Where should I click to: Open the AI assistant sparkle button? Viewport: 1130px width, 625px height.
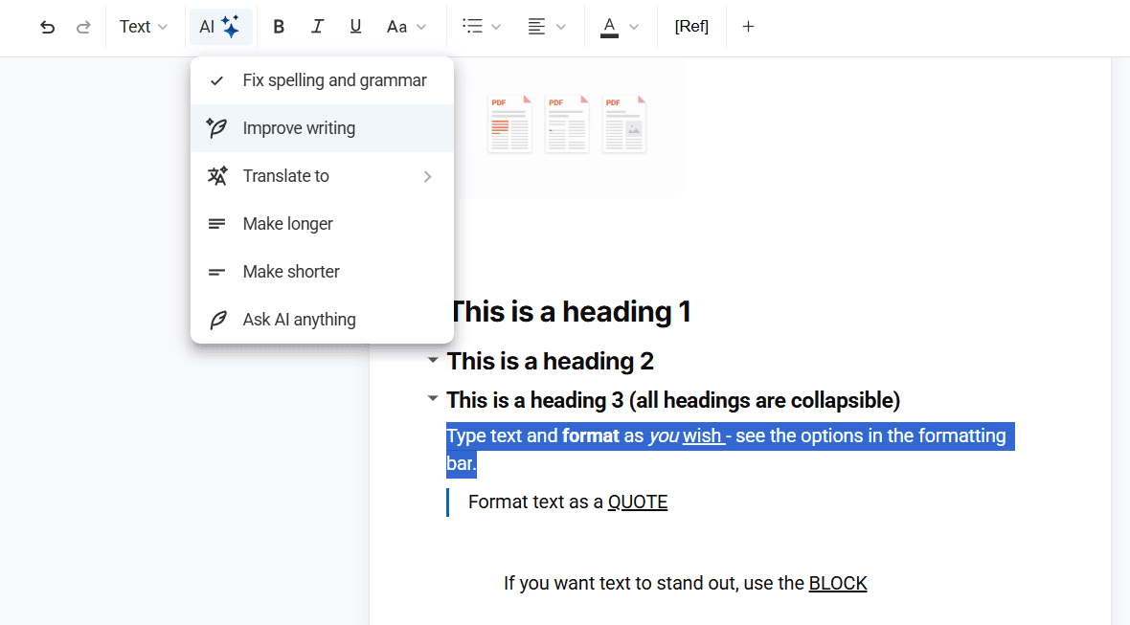pos(220,27)
